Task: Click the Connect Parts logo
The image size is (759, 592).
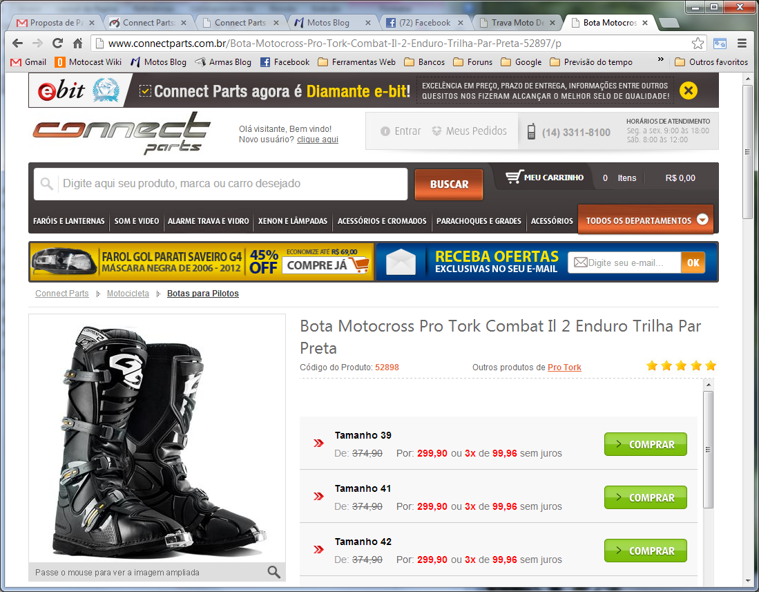Action: click(x=122, y=133)
